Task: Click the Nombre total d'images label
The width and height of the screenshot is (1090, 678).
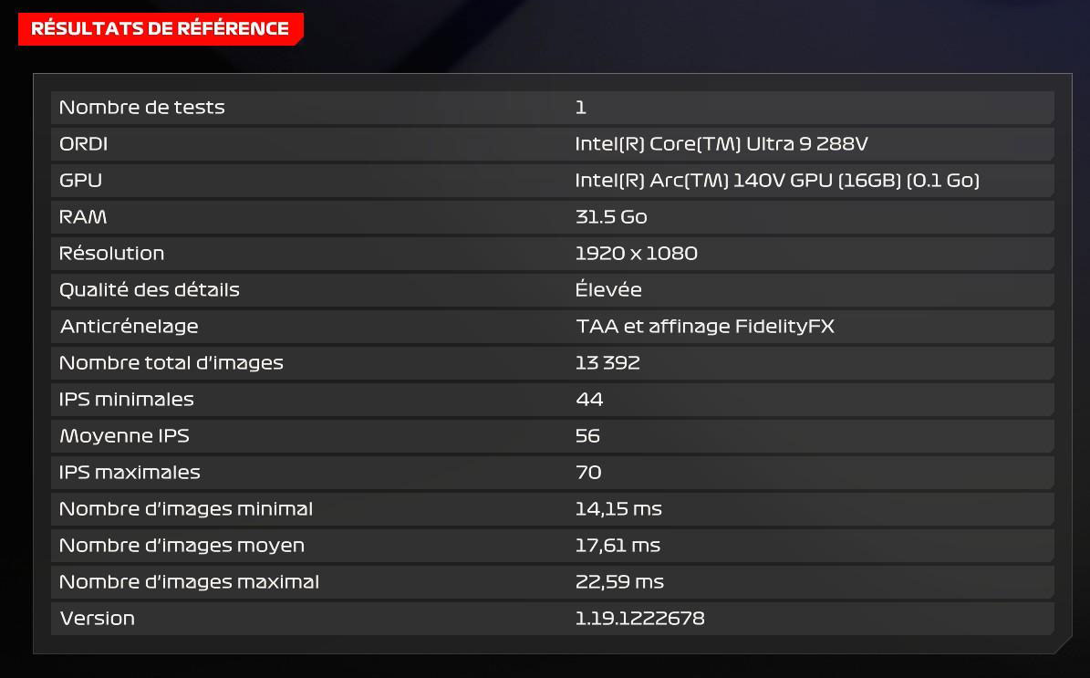Action: pos(171,363)
